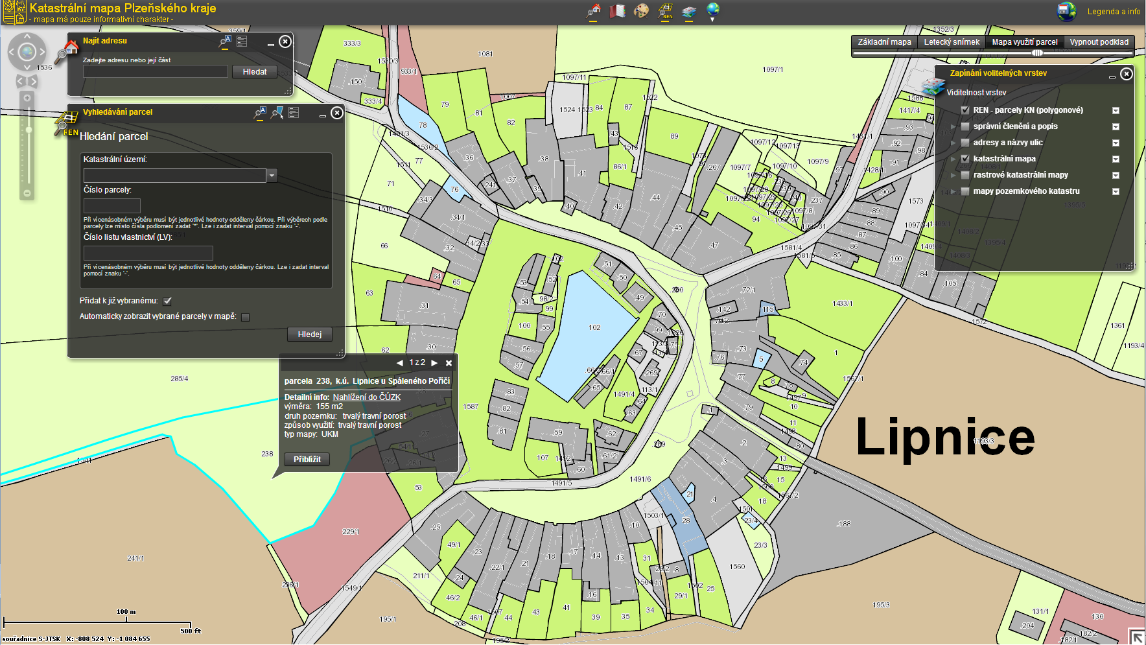Adjust the basemap transparency slider handle
This screenshot has height=645, width=1146.
tap(1037, 53)
